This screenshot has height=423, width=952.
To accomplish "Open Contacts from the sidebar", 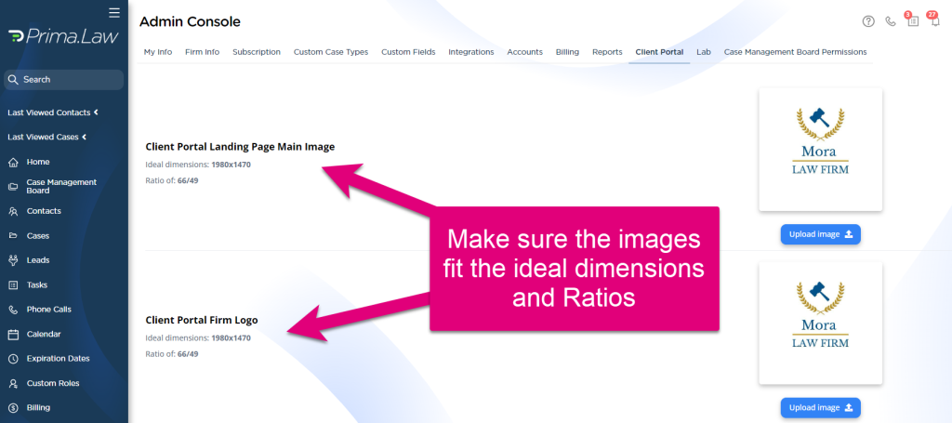I will point(44,211).
